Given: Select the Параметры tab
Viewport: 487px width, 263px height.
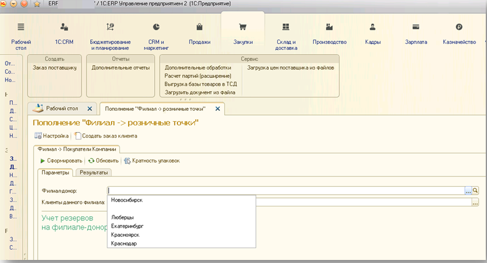Looking at the screenshot, I should click(x=55, y=172).
